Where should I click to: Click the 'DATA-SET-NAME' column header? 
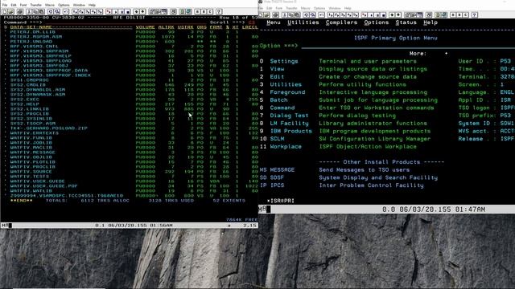31,27
